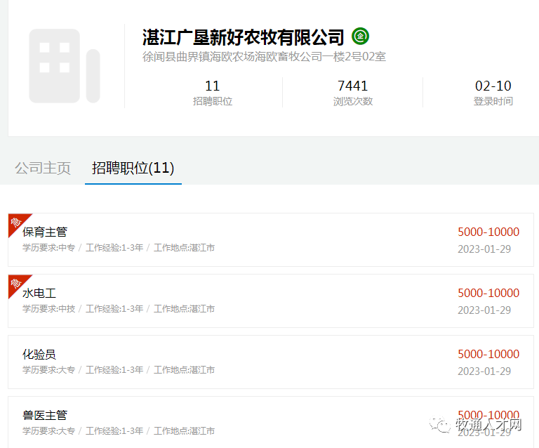Click the 02-10 登录时间 statistic
The image size is (539, 448).
pos(493,93)
